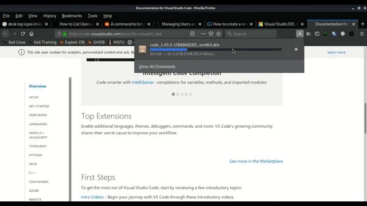The height and width of the screenshot is (206, 367).
Task: Click the docs sidebar scrollbar
Action: click(70, 139)
